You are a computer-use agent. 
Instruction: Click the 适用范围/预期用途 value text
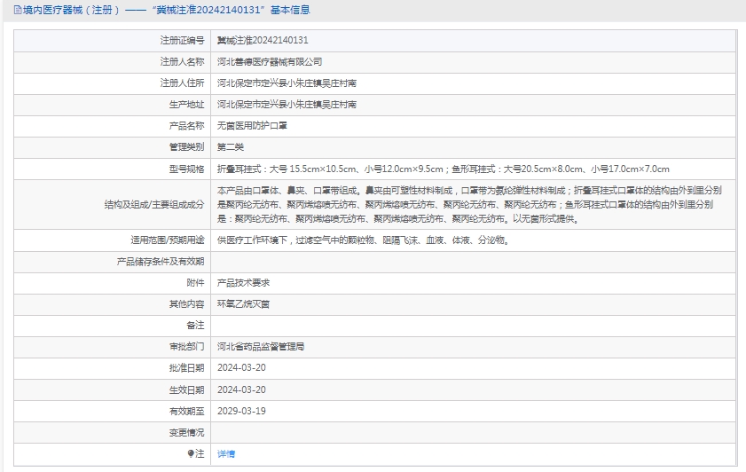coord(363,240)
